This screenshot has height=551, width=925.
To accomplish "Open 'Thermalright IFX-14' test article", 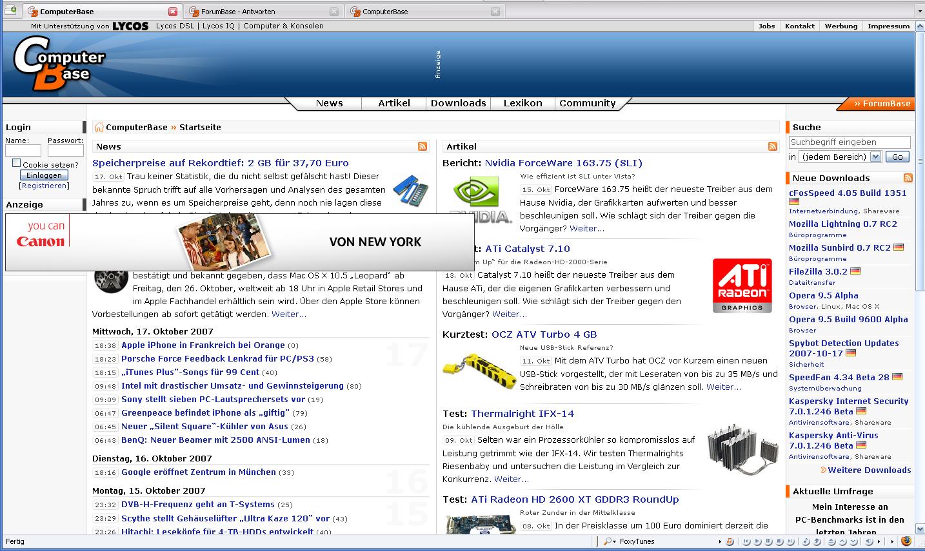I will [522, 414].
